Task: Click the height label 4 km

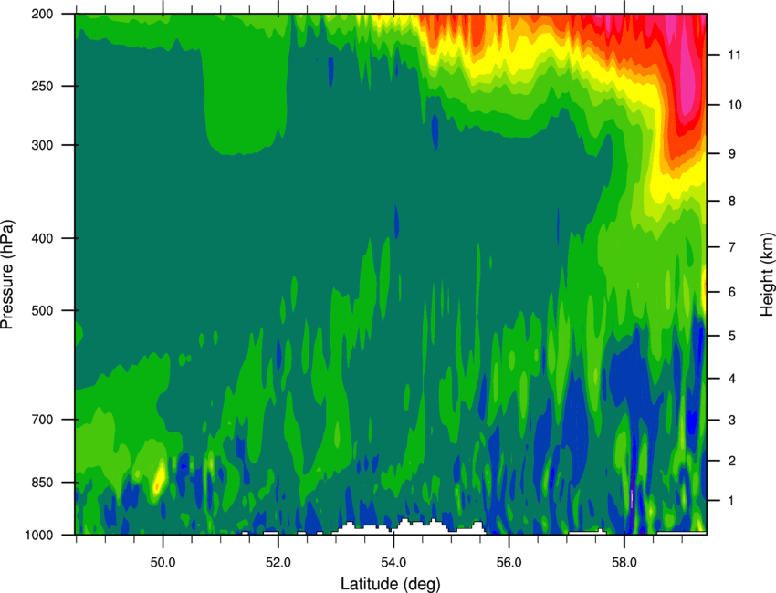Action: pyautogui.click(x=731, y=379)
